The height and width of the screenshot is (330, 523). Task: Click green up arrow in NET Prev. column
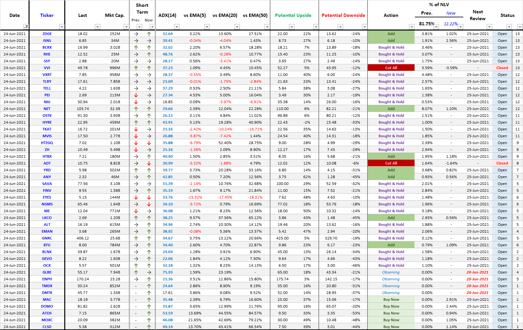click(136, 109)
